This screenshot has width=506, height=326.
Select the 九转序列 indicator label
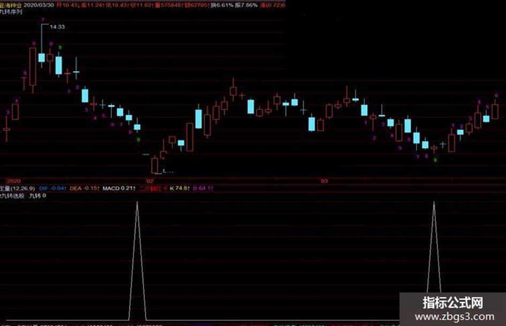11,12
